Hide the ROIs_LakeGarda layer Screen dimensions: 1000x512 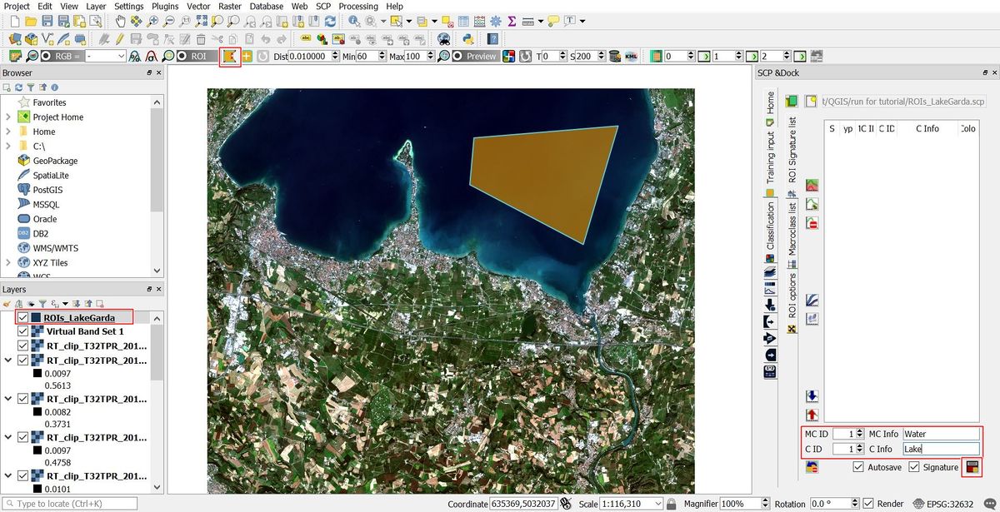[x=22, y=317]
